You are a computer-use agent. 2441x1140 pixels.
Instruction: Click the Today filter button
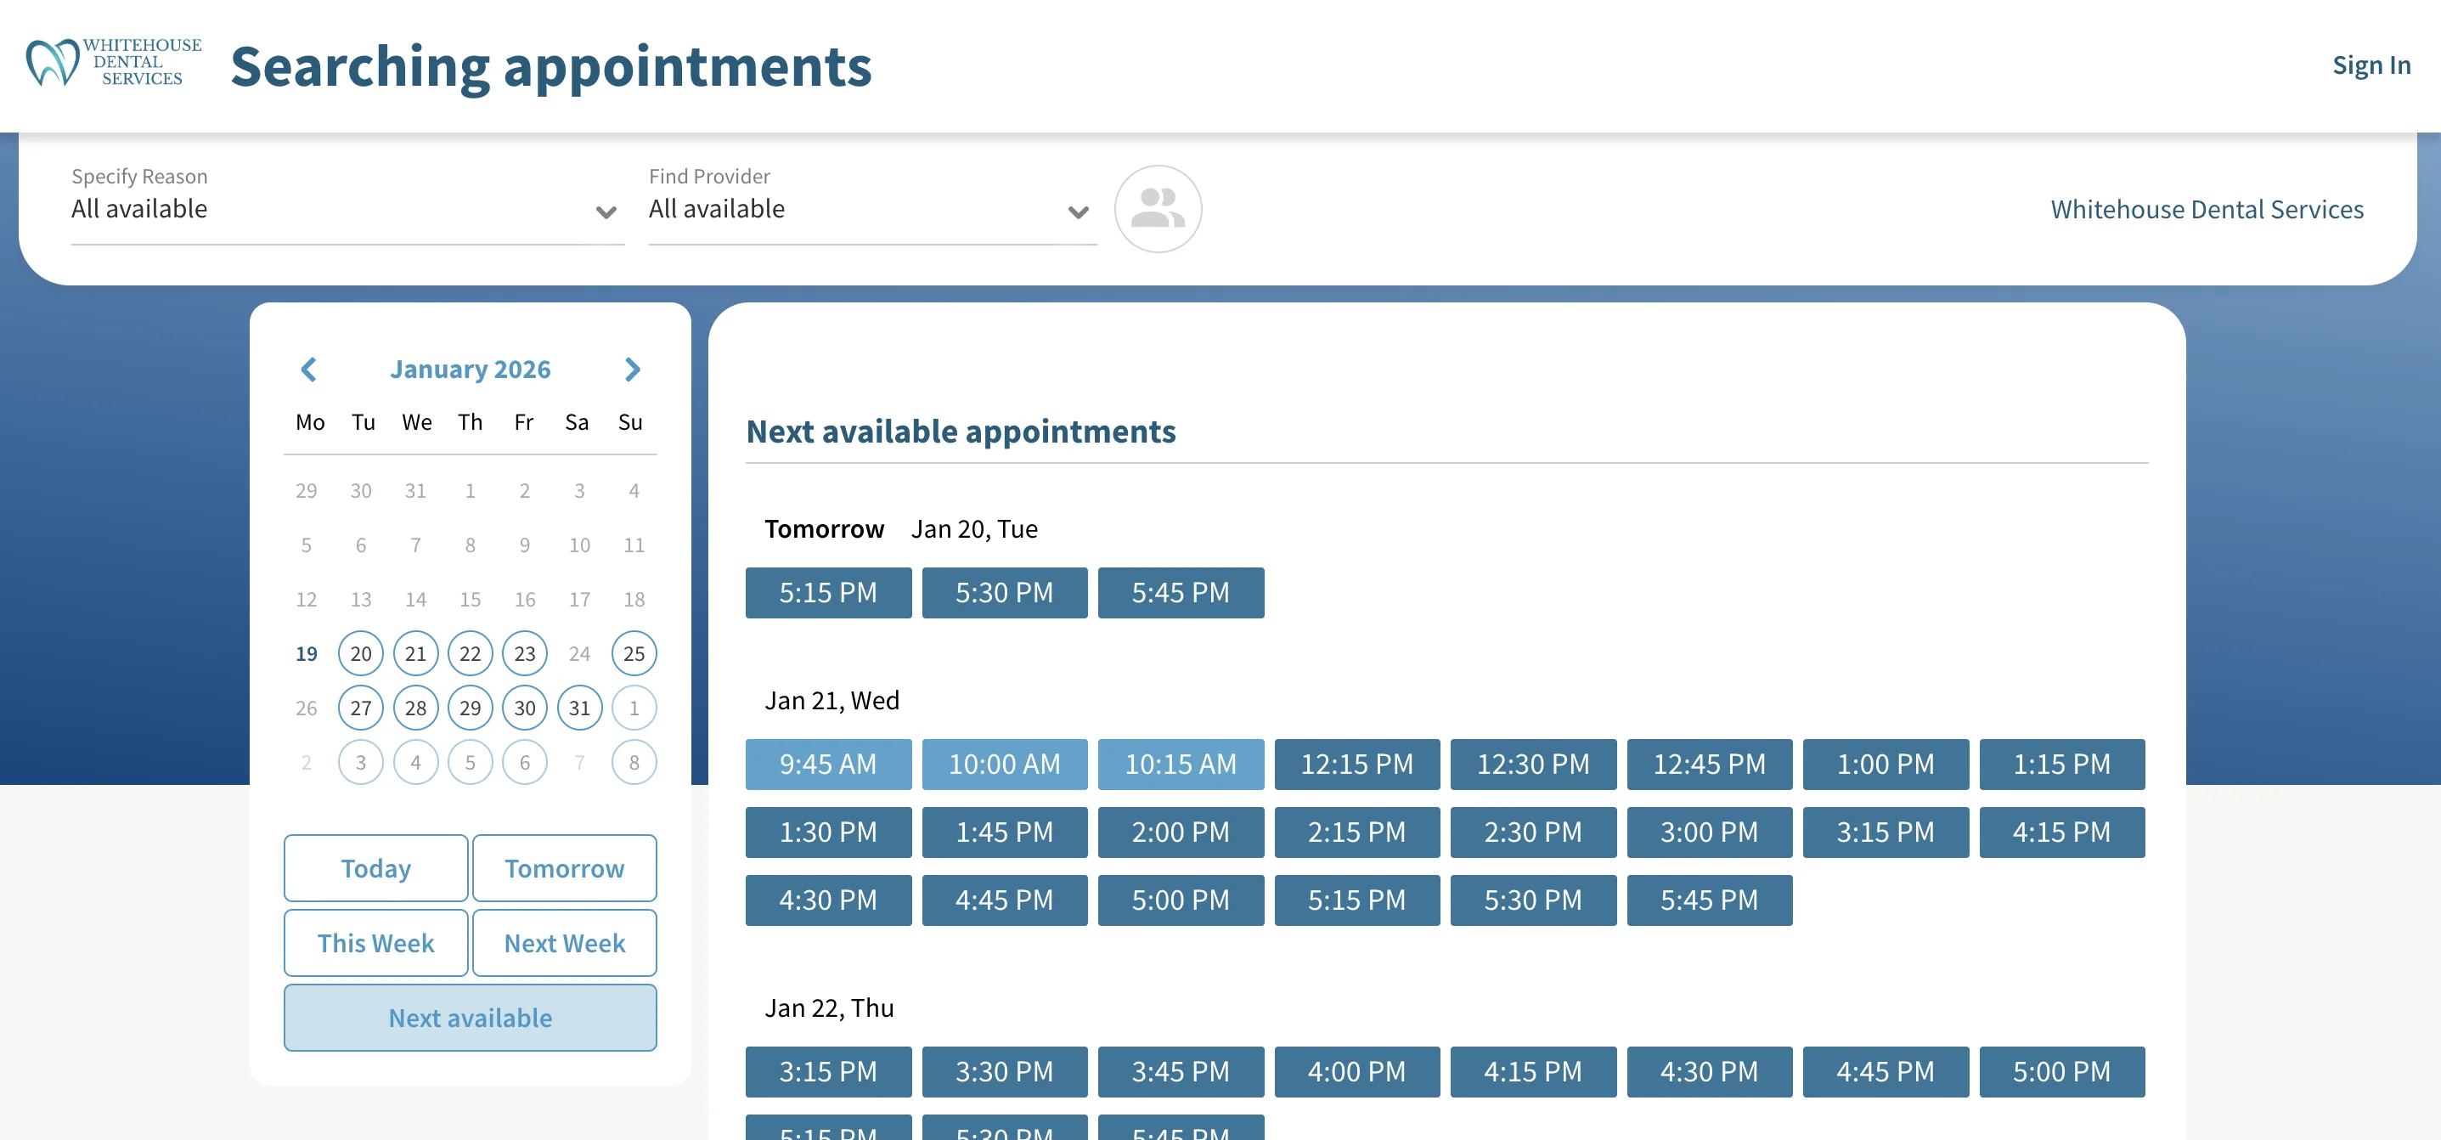click(x=375, y=867)
